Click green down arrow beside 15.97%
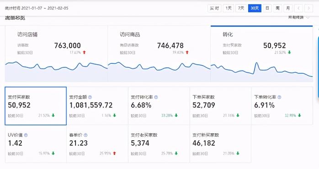 [x=53, y=154]
